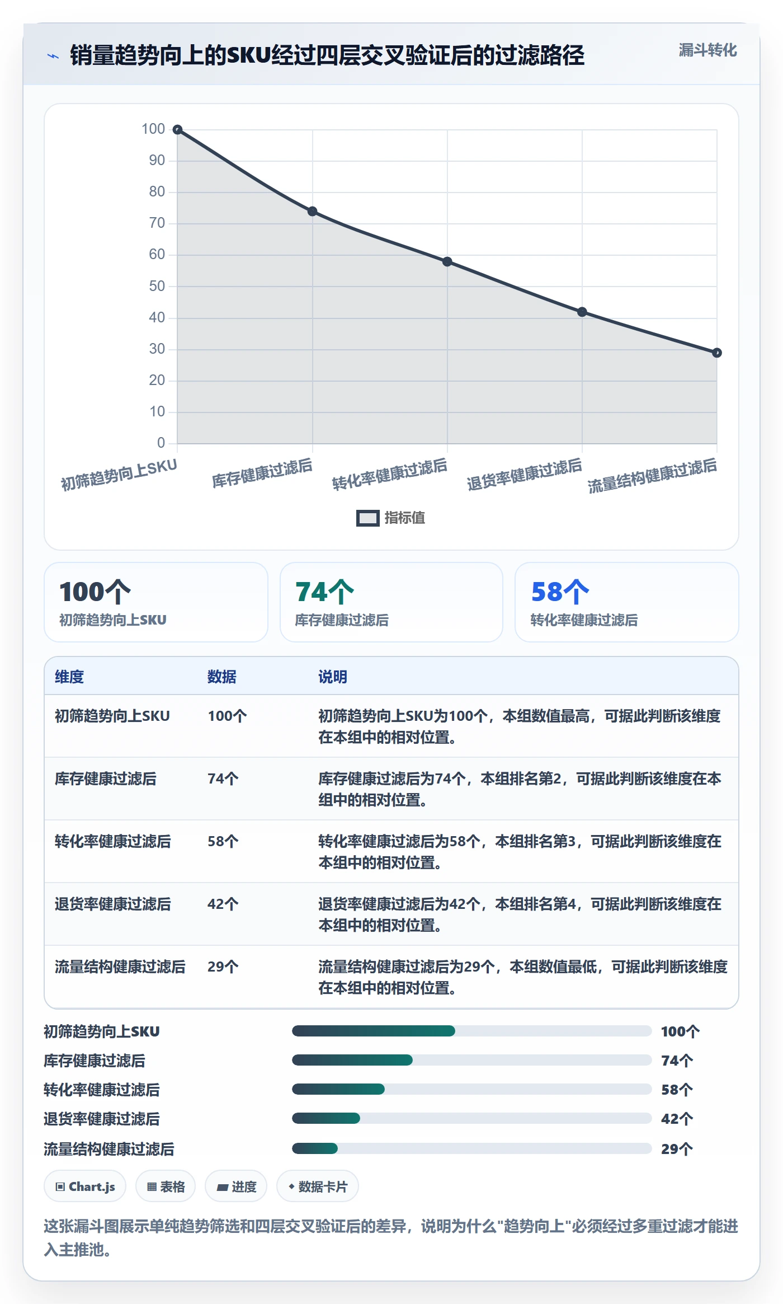Click the grid icon on 表格 chip
The height and width of the screenshot is (1304, 783).
pos(152,1187)
